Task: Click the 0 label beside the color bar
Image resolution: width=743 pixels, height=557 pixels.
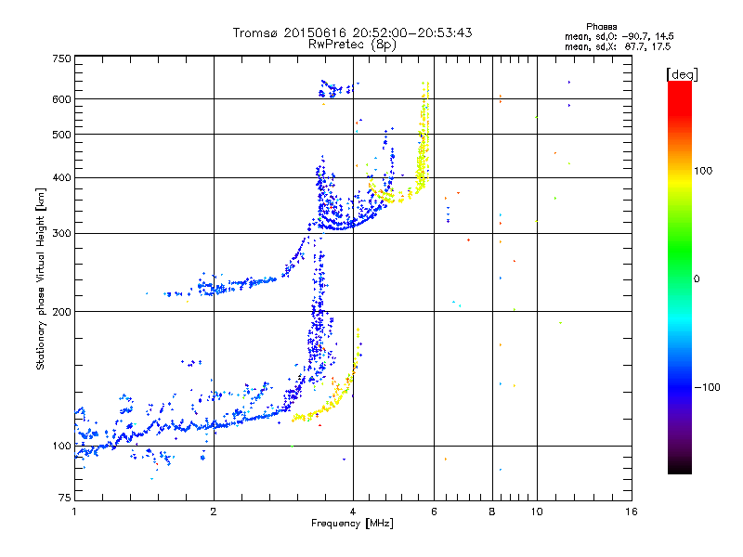Action: [x=697, y=279]
